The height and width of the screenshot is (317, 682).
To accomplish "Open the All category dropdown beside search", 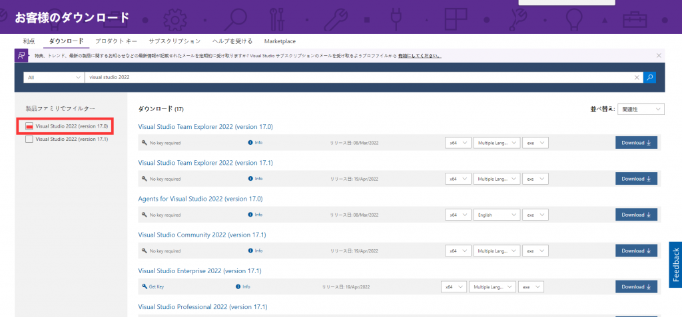I will point(52,77).
